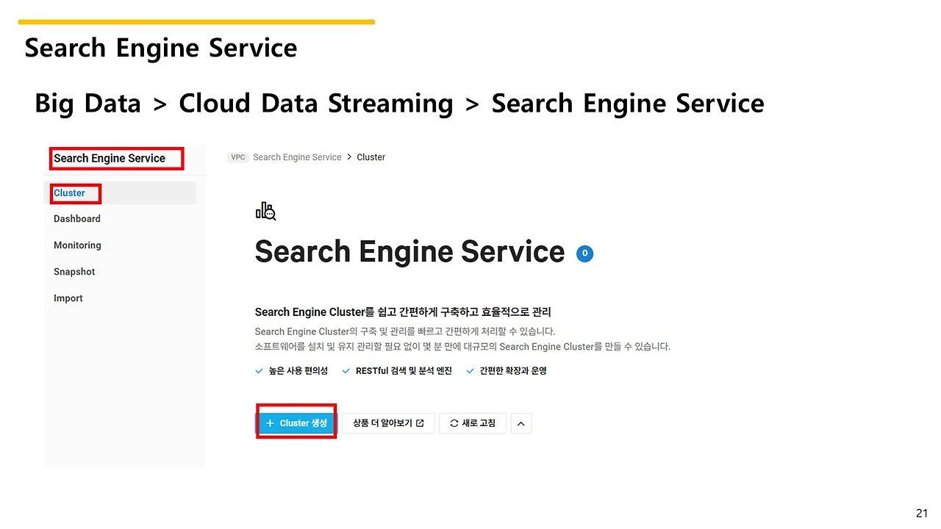Open Snapshot from the sidebar
Viewport: 941px width, 529px height.
point(74,271)
